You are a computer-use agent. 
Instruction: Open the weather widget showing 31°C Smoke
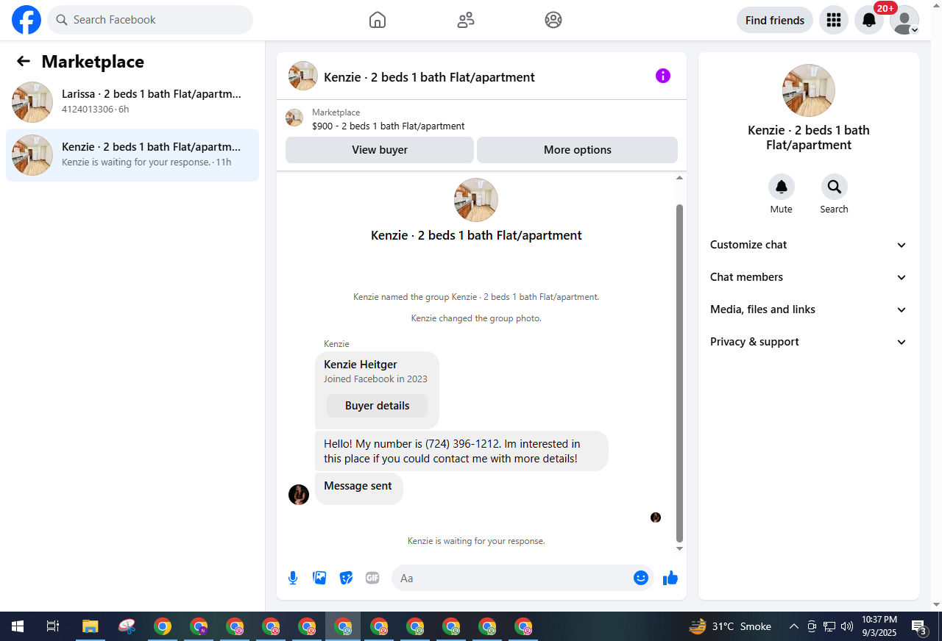click(x=730, y=626)
